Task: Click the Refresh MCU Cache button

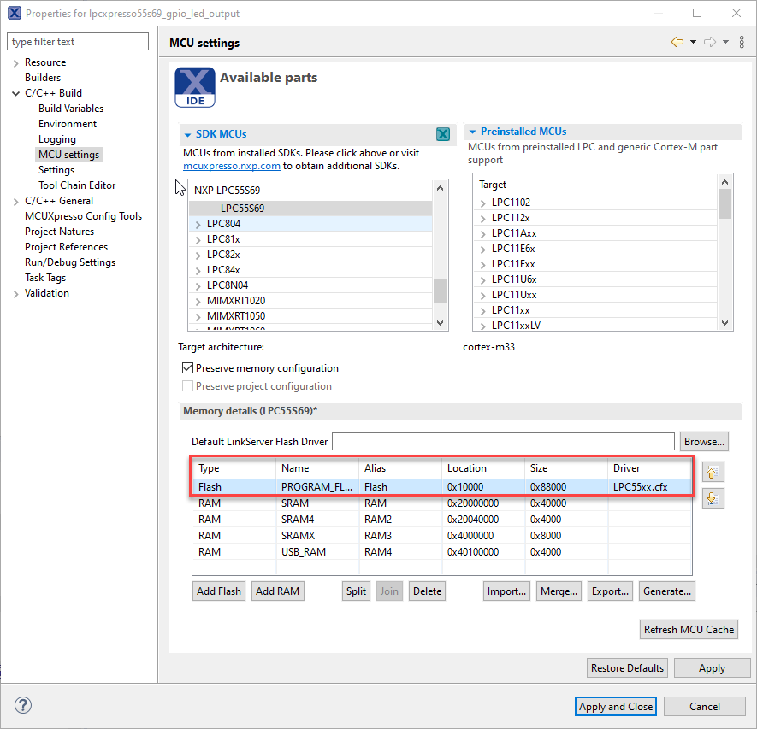Action: [688, 629]
